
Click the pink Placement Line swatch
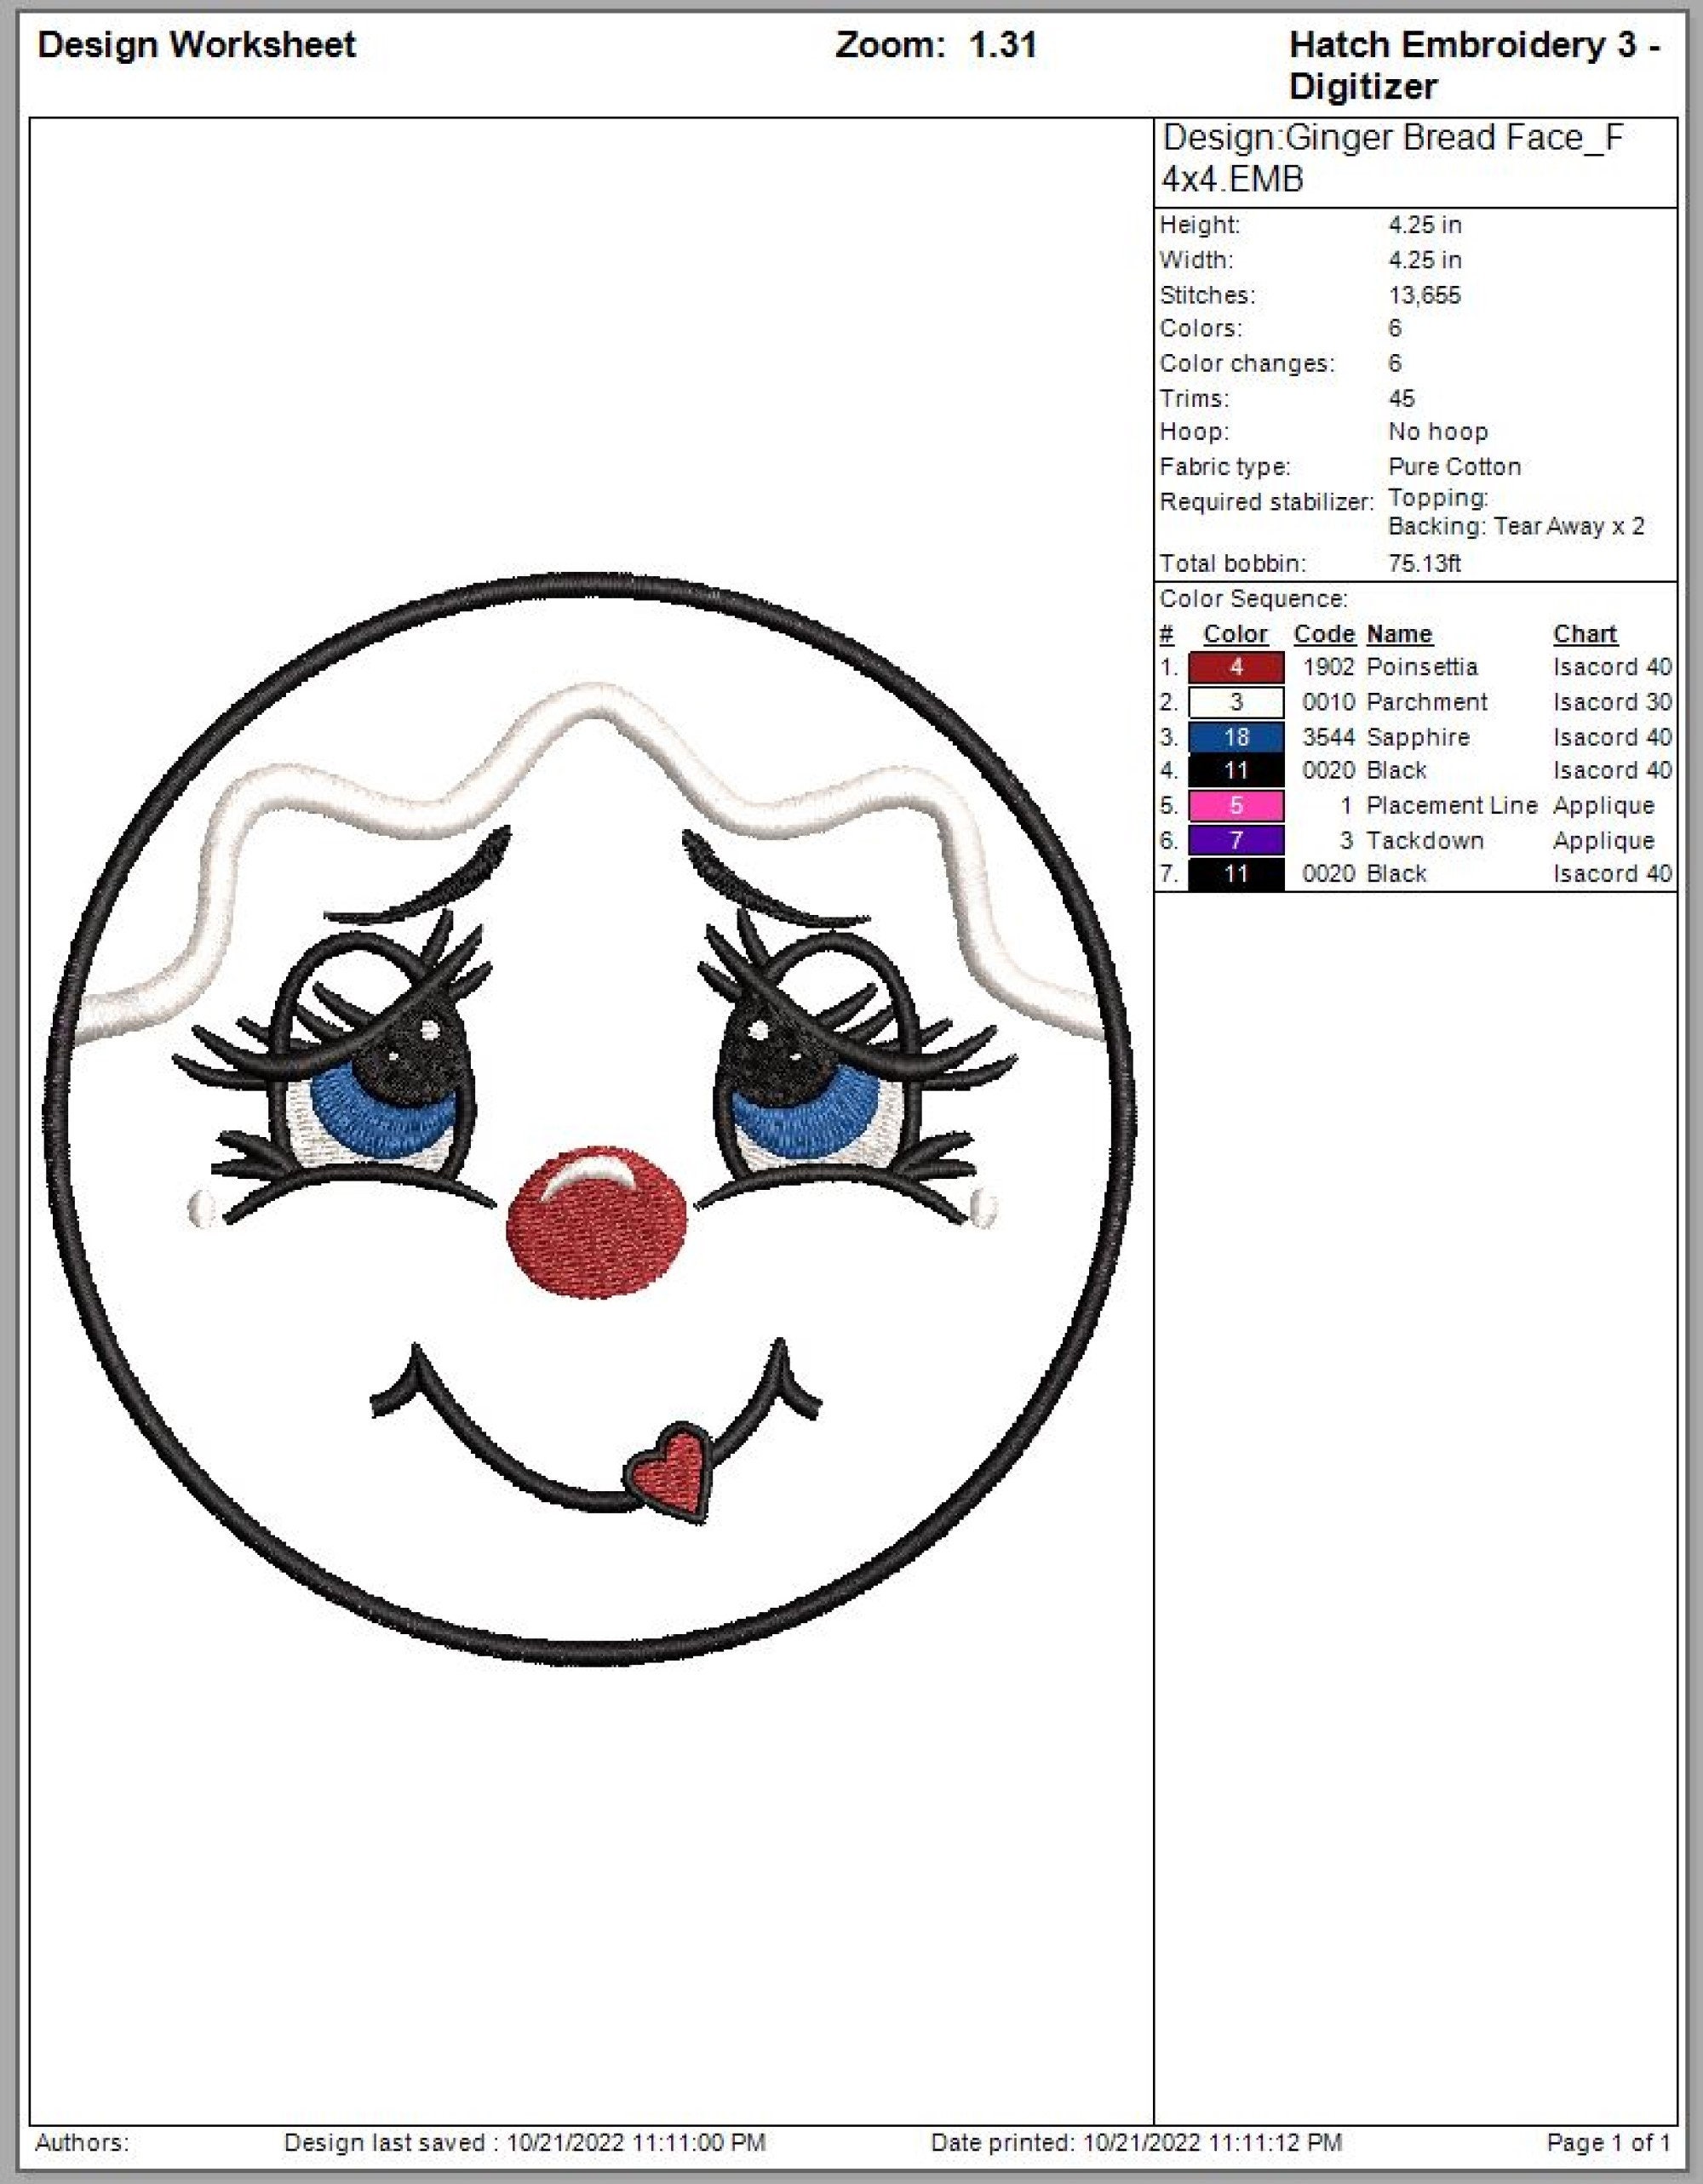1236,805
